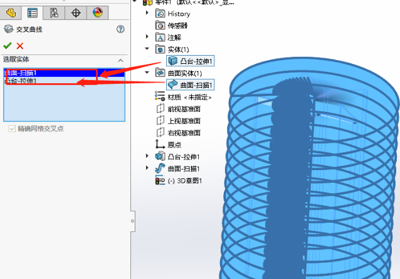The height and width of the screenshot is (279, 400).
Task: Click the panel collapse handle on divider
Action: point(133,221)
